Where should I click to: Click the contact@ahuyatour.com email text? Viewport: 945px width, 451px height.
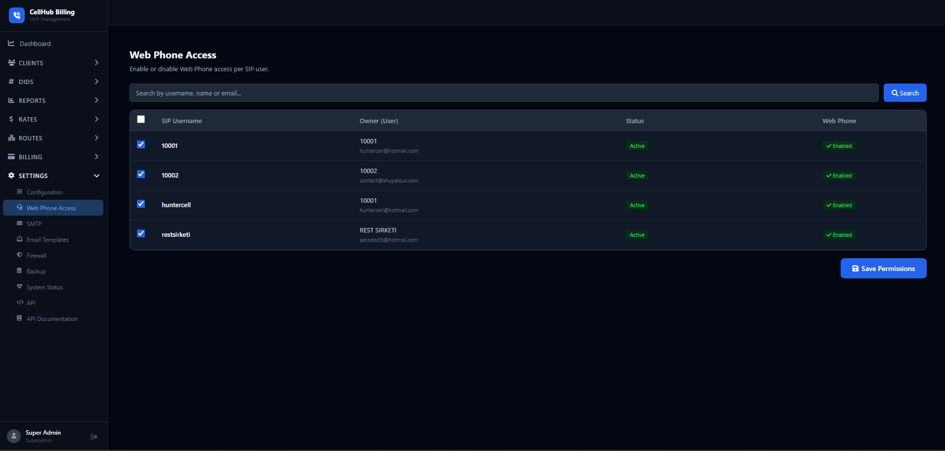tap(389, 180)
